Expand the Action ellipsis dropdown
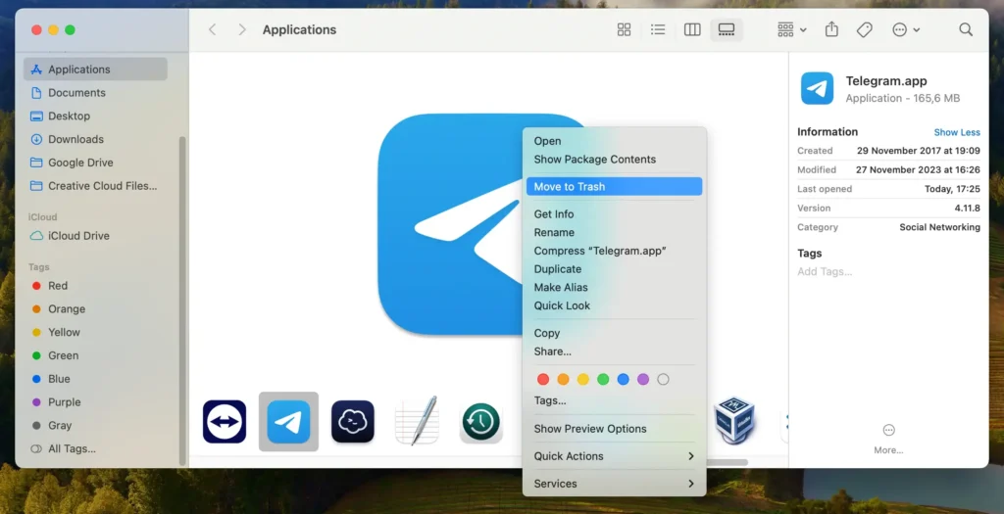This screenshot has height=514, width=1004. coord(905,29)
